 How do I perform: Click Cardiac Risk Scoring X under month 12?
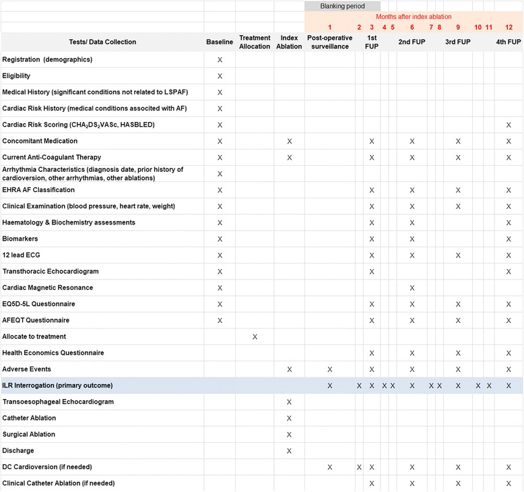coord(509,125)
